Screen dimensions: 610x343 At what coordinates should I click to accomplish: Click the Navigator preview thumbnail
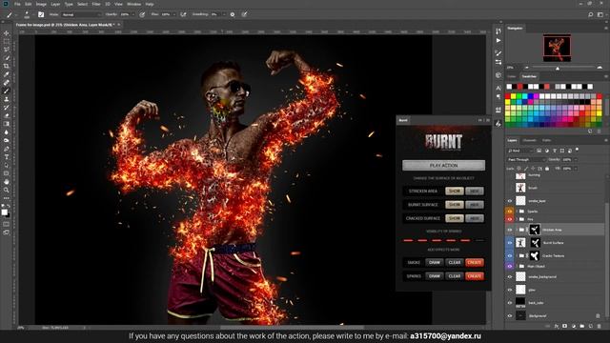pyautogui.click(x=557, y=49)
